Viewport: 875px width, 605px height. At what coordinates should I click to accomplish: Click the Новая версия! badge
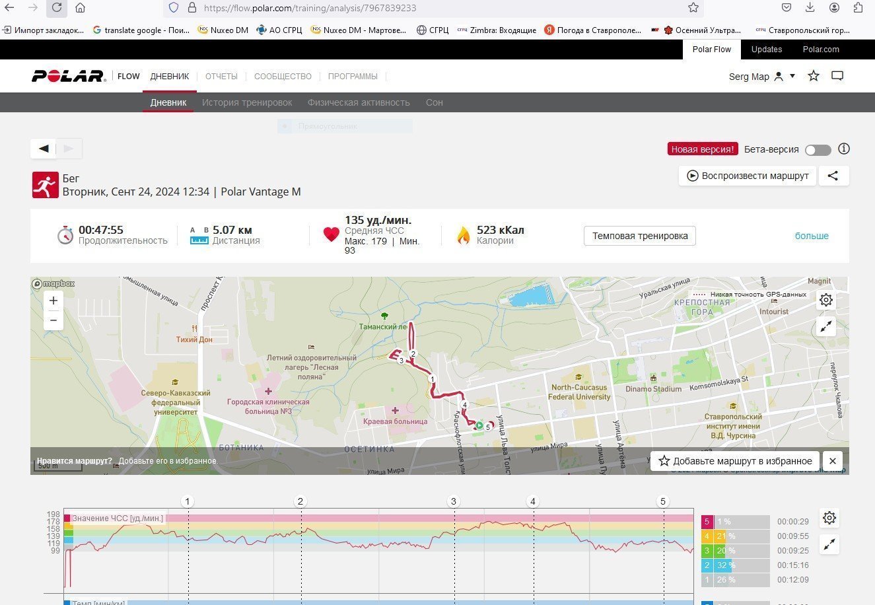[x=703, y=149]
